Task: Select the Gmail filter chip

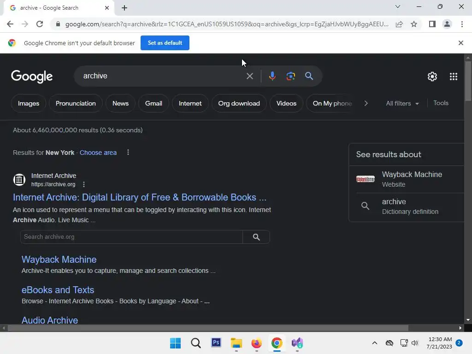Action: (153, 103)
